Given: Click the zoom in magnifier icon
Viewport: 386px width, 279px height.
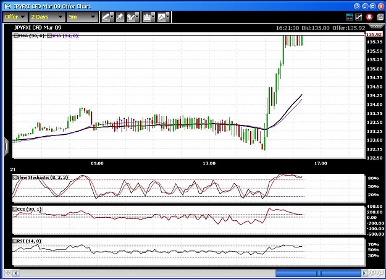Looking at the screenshot, I should click(372, 273).
